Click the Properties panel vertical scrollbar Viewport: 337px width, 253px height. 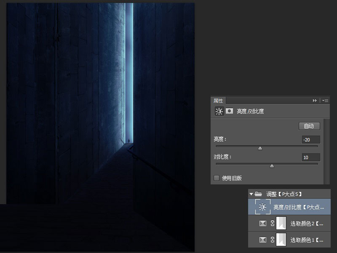[x=327, y=151]
